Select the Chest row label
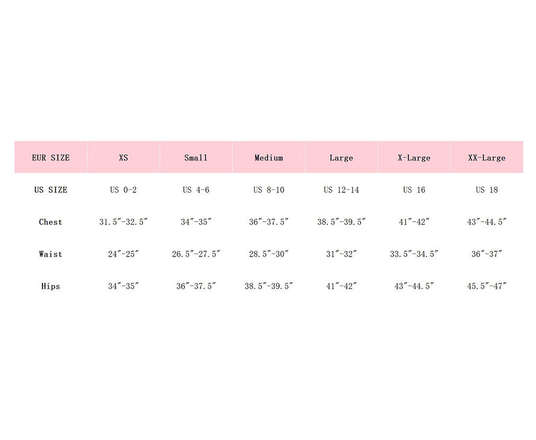536x440 pixels. tap(51, 222)
